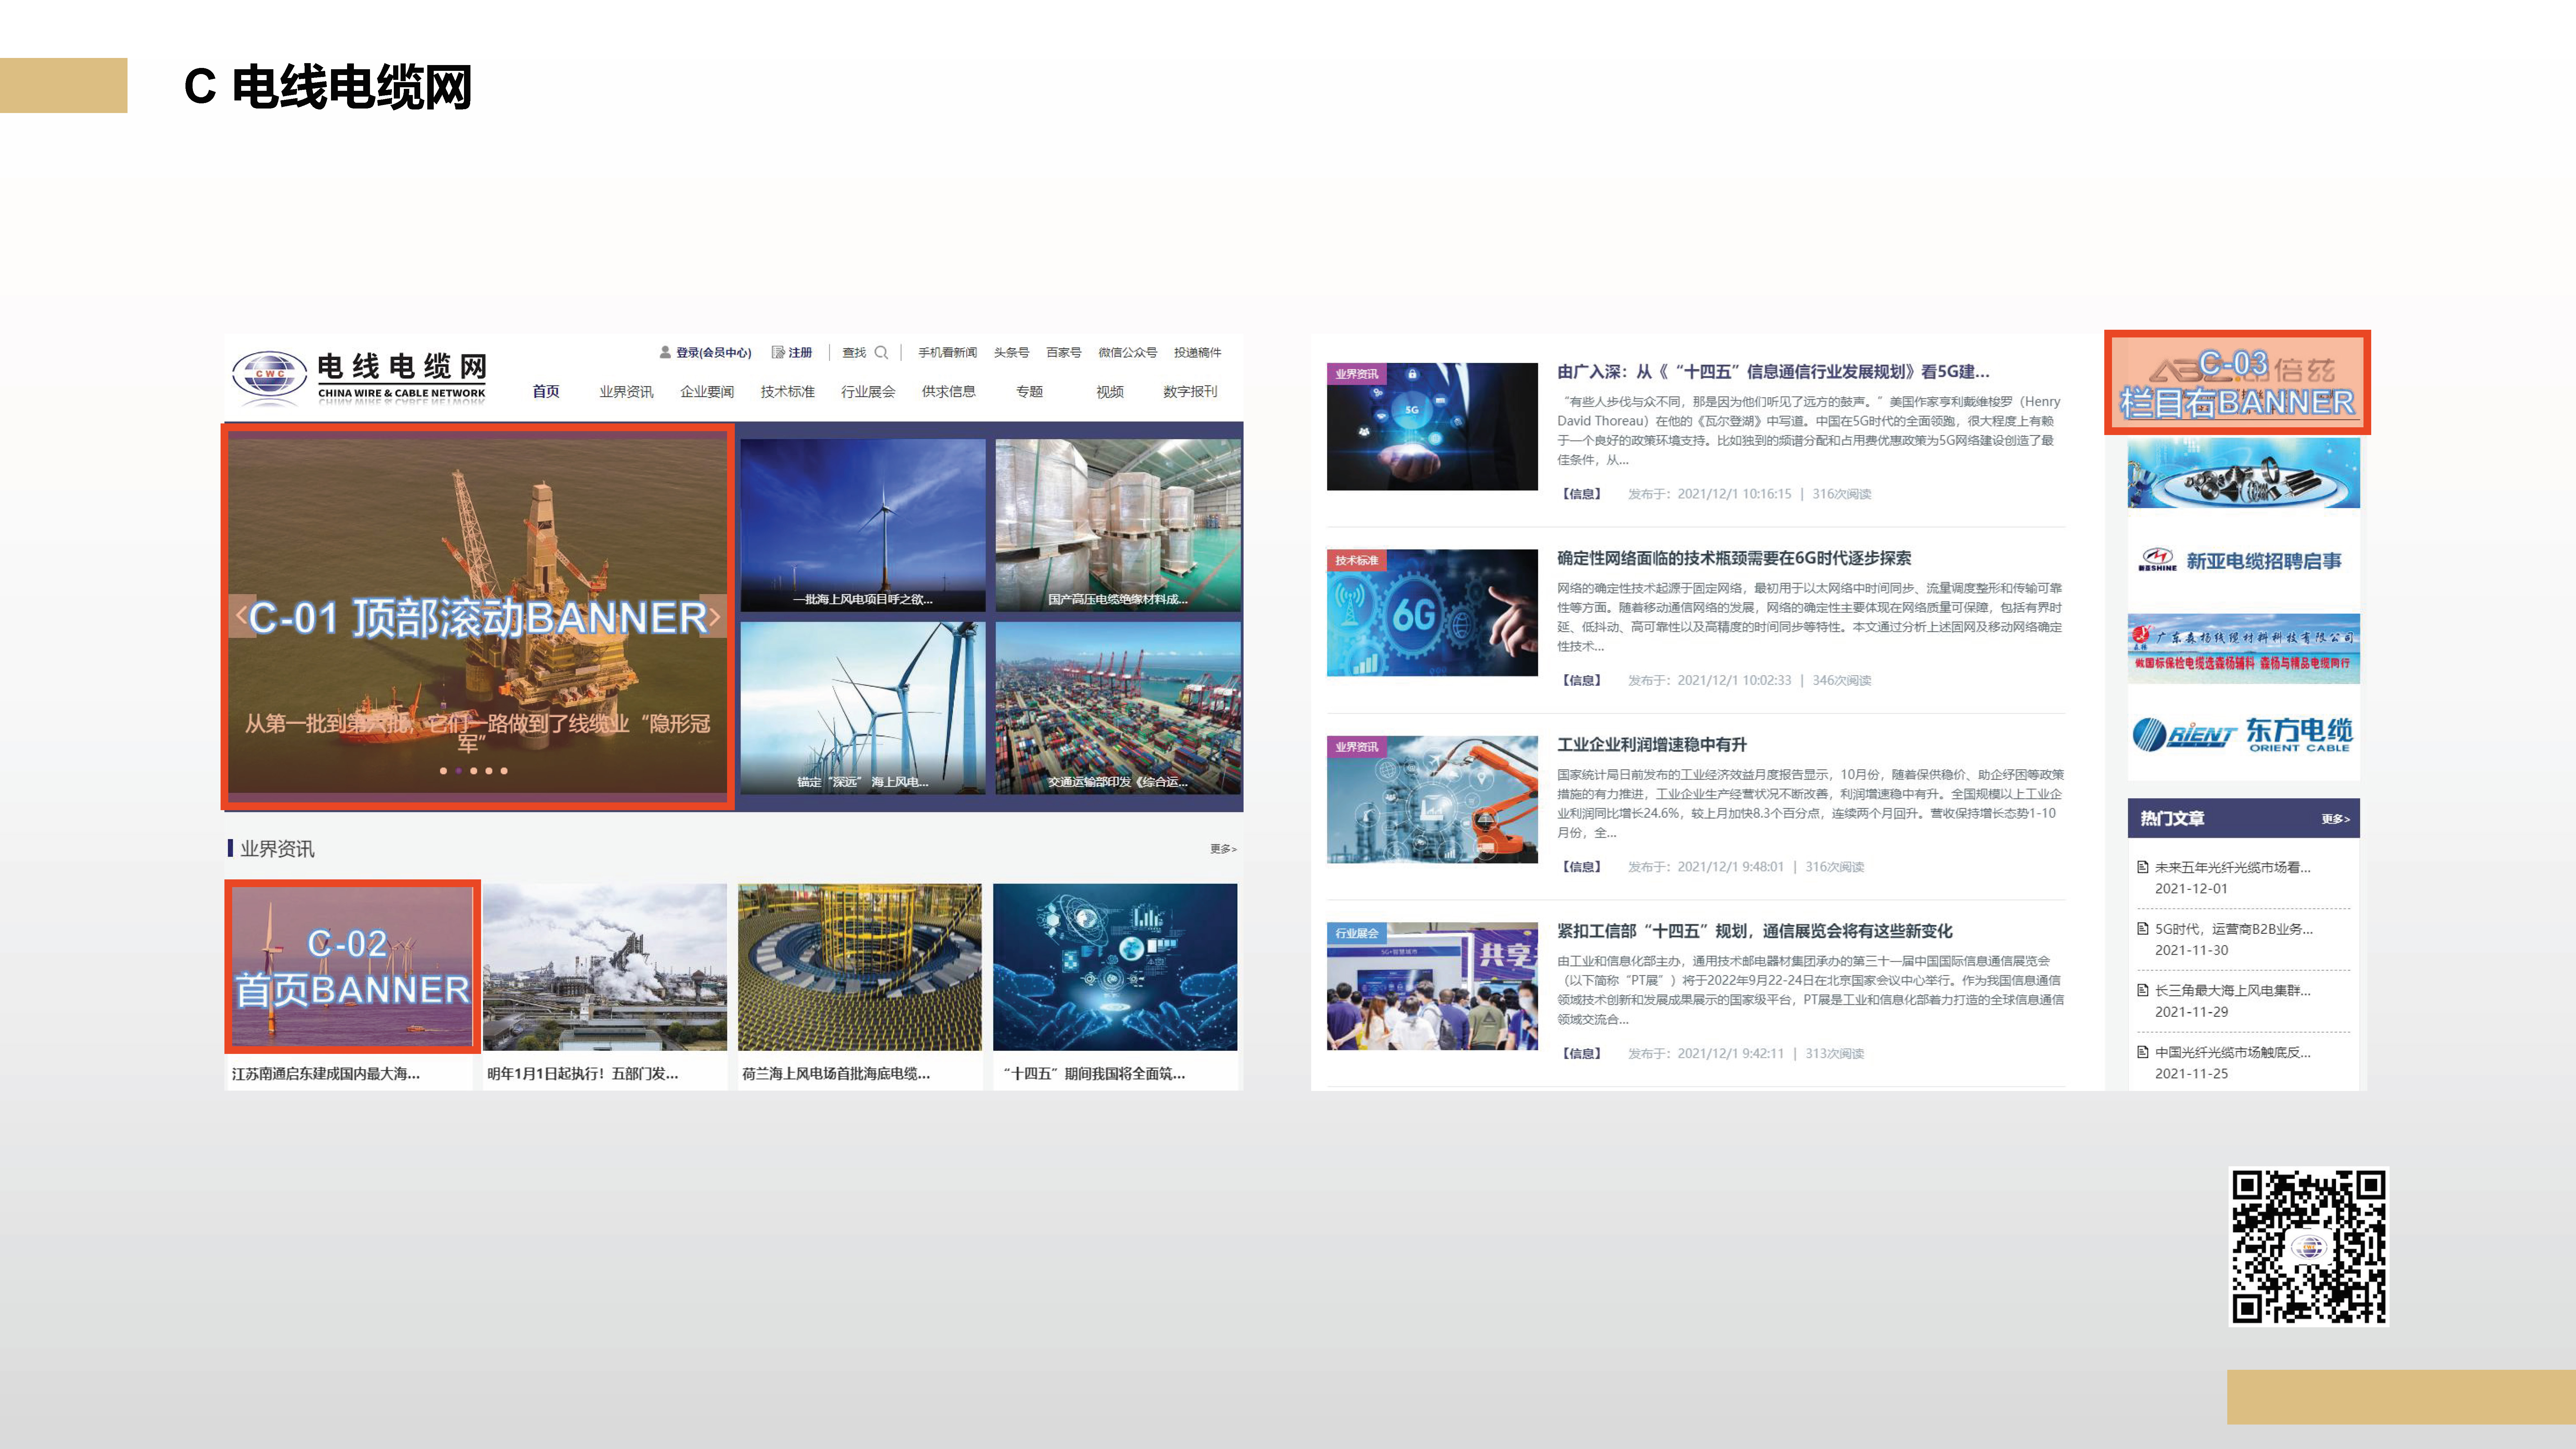Click the exhibition crowd article thumbnail
Image resolution: width=2576 pixels, height=1449 pixels.
coord(1432,986)
